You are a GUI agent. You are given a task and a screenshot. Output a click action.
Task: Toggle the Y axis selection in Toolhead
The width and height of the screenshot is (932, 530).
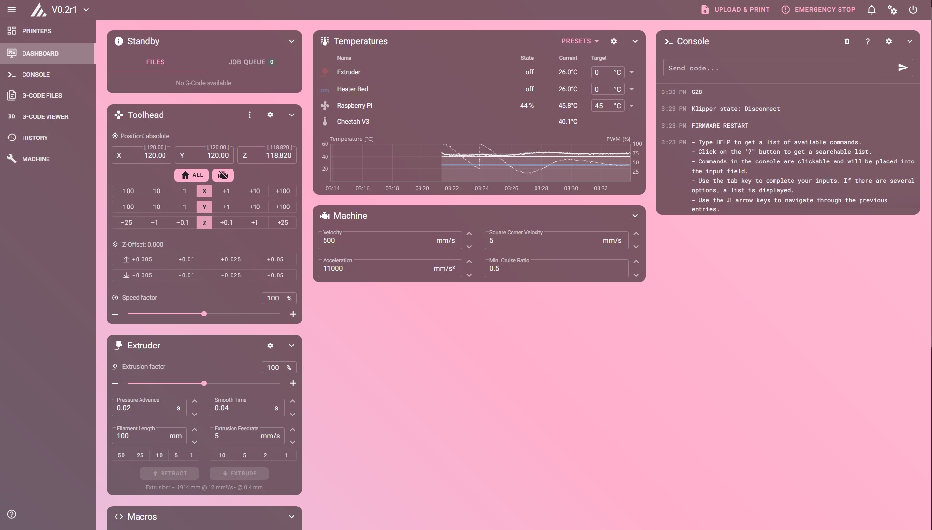point(204,207)
